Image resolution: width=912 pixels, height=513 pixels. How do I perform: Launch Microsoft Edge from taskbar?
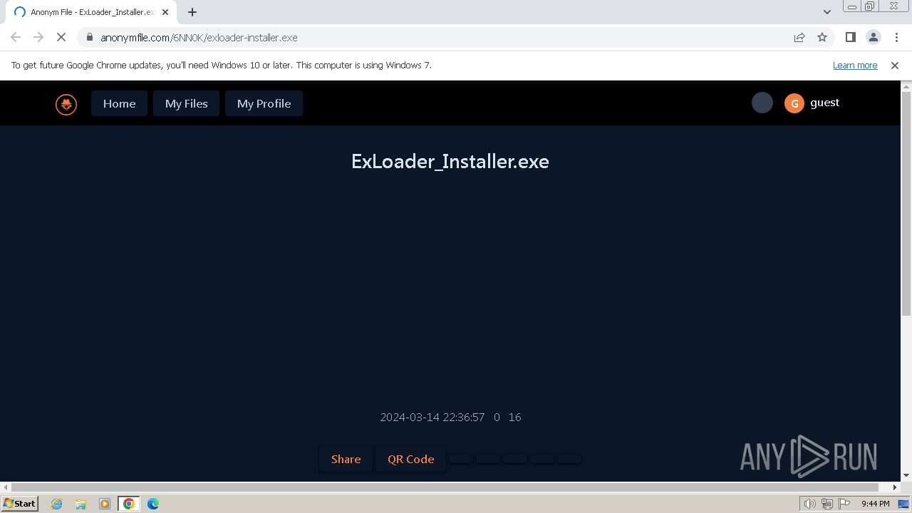click(x=153, y=504)
